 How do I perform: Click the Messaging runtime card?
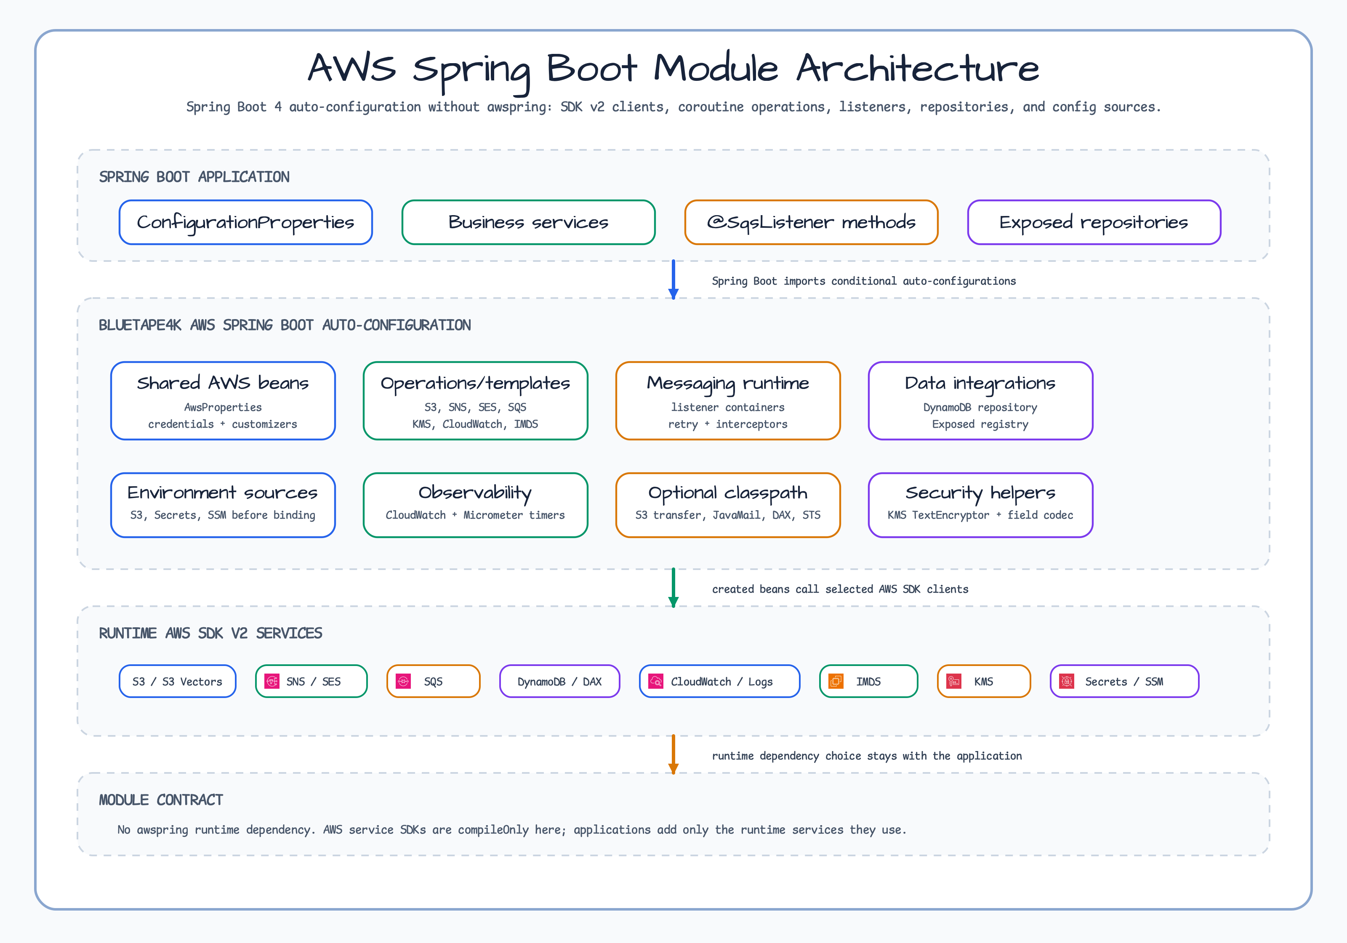point(728,401)
